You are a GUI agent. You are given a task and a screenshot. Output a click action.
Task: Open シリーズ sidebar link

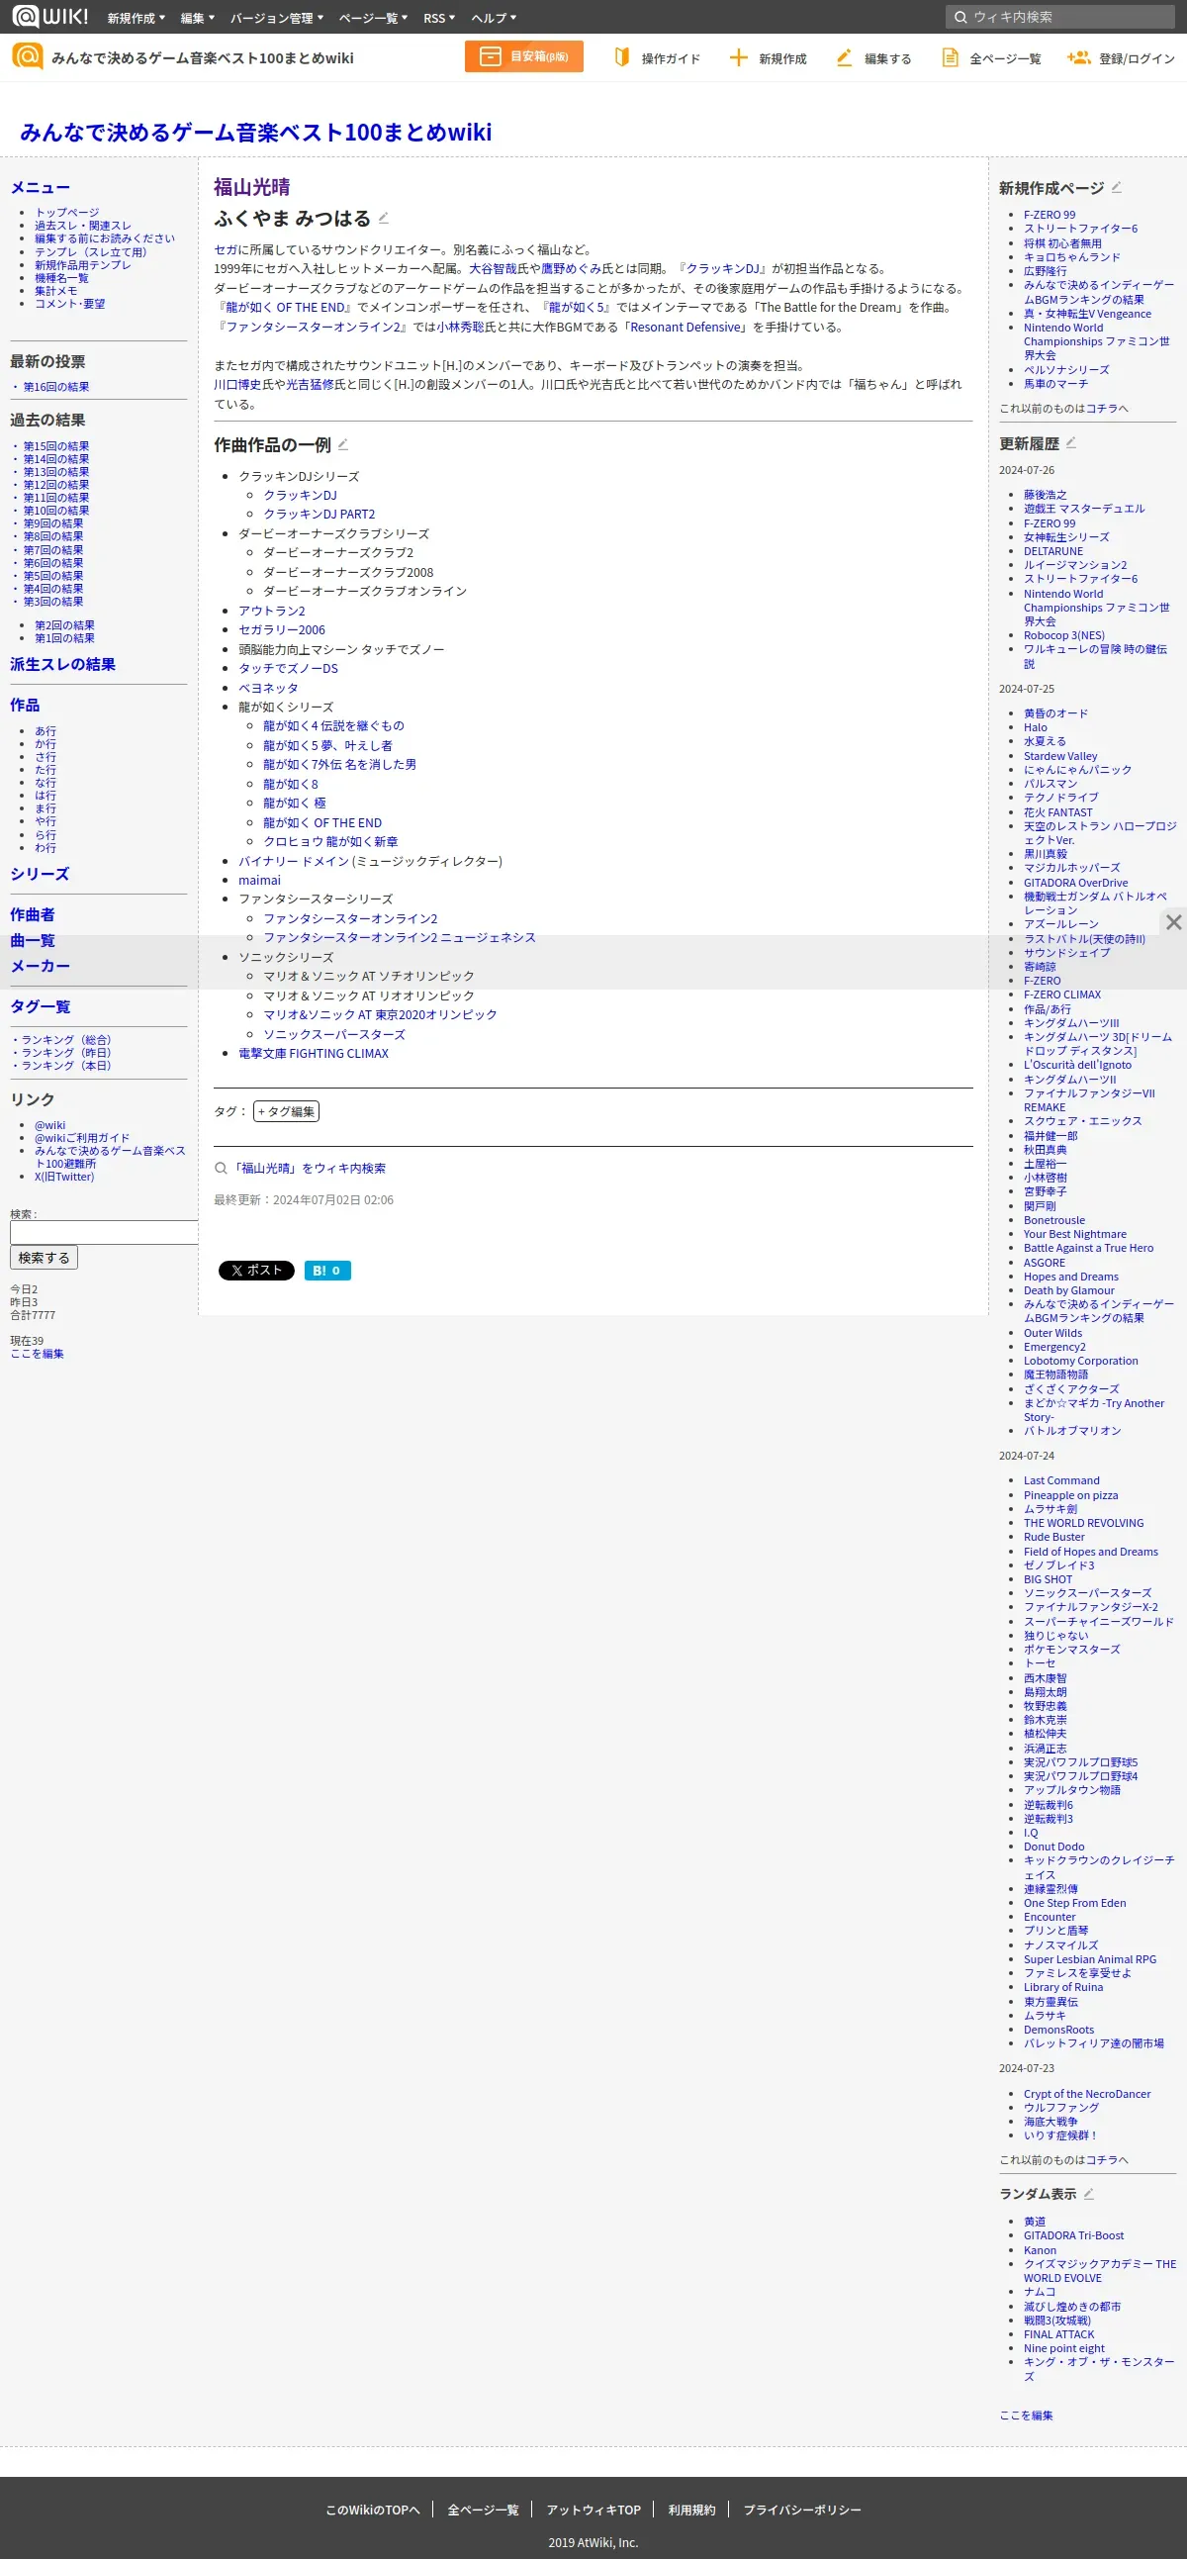click(x=40, y=874)
